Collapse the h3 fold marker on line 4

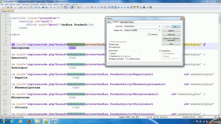click(x=10, y=24)
